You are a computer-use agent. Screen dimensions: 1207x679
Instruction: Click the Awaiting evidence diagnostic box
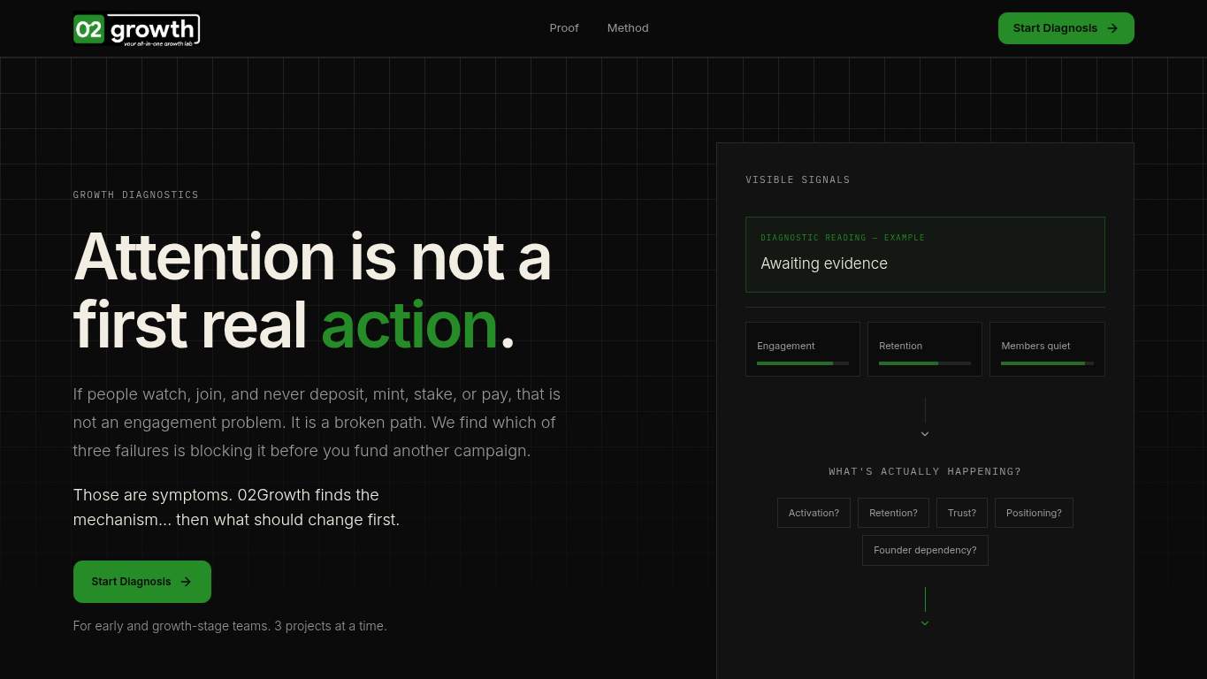point(925,255)
